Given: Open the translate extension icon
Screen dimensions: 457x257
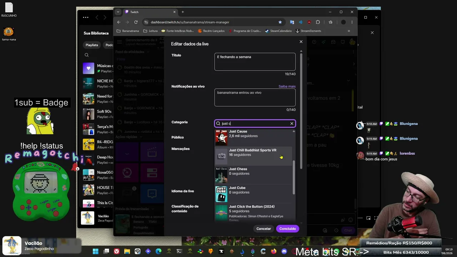Looking at the screenshot, I should tap(292, 22).
